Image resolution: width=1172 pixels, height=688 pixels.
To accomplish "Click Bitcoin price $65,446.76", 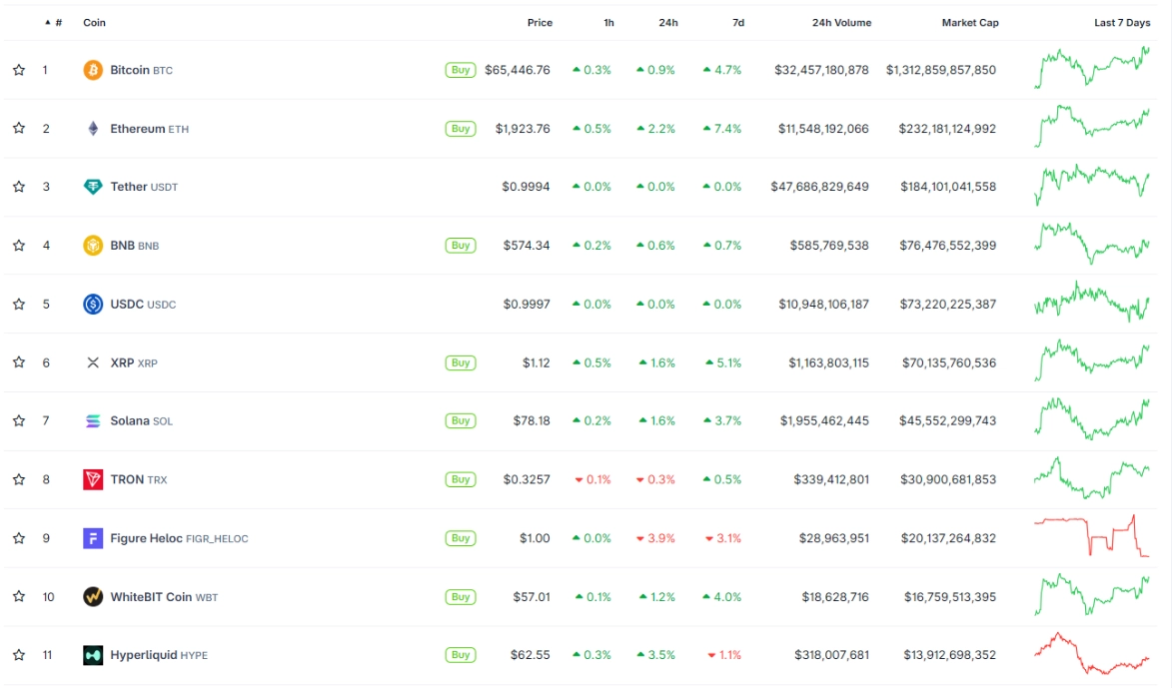I will [x=518, y=70].
